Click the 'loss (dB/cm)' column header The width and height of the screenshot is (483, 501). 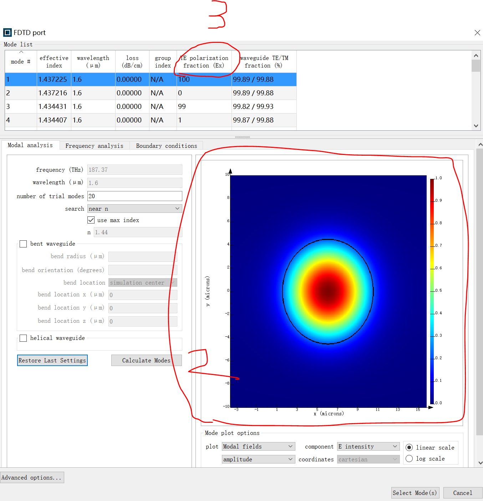pyautogui.click(x=132, y=62)
